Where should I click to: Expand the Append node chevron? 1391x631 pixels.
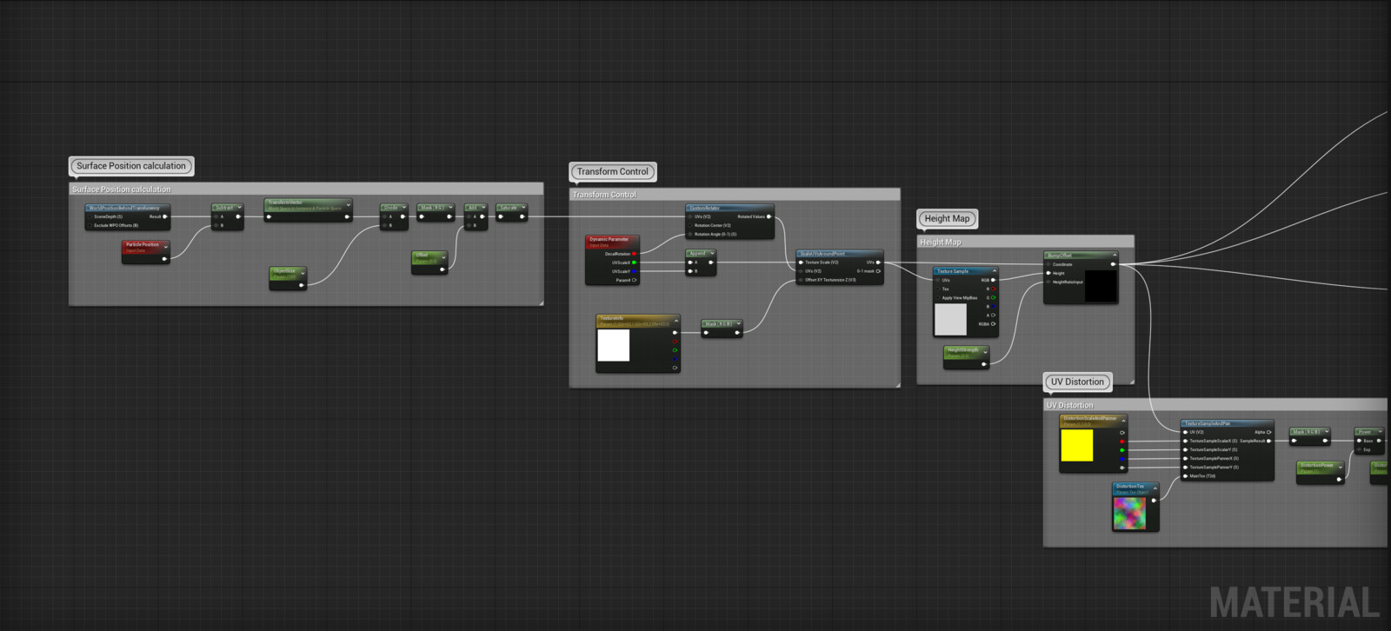[712, 254]
